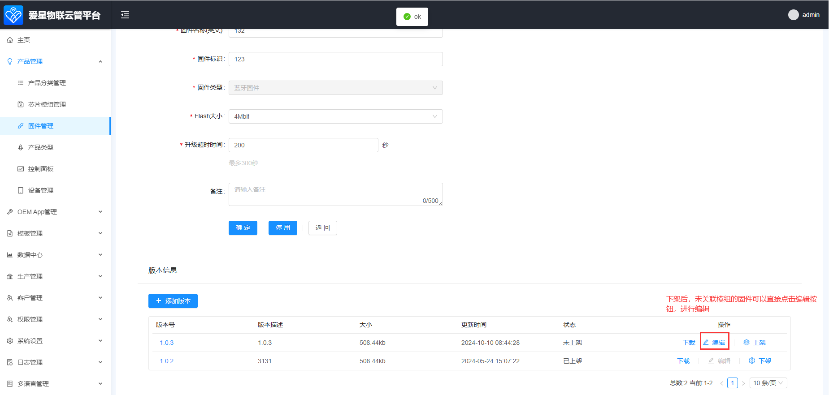Click the team icon beside 客户管理
The image size is (829, 395).
[10, 298]
